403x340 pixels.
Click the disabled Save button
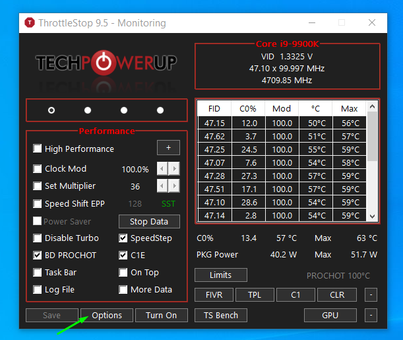click(x=52, y=316)
